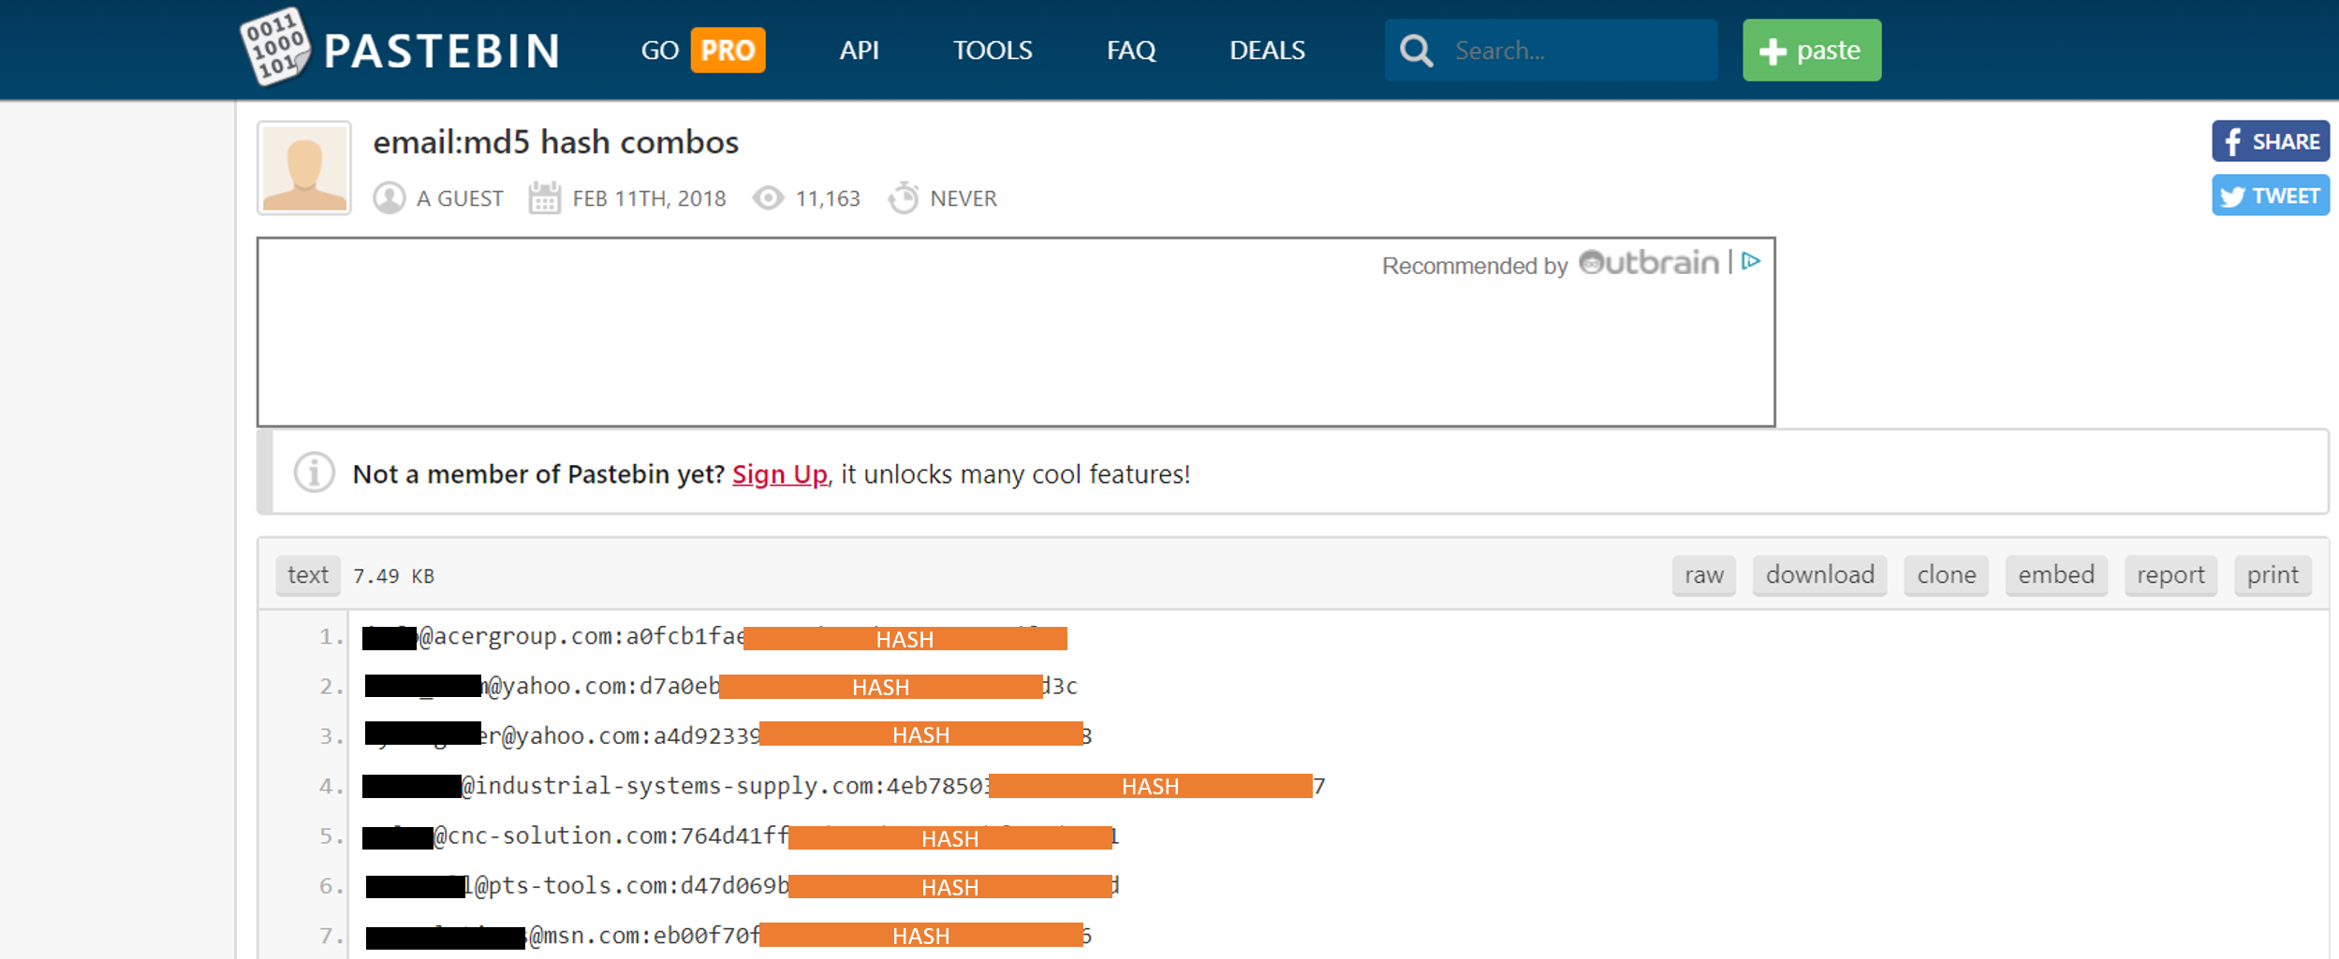Click line 1 acergroup.com entry
The image size is (2339, 959).
click(x=714, y=637)
